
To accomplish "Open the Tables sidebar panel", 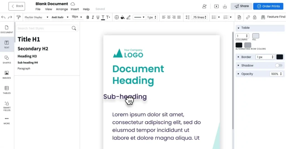I will point(7,90).
